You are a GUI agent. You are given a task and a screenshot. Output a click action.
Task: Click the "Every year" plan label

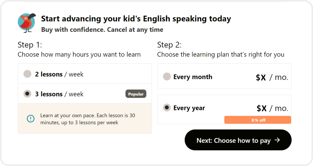coord(189,108)
